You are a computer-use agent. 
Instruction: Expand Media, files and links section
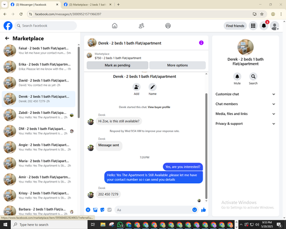(245, 114)
